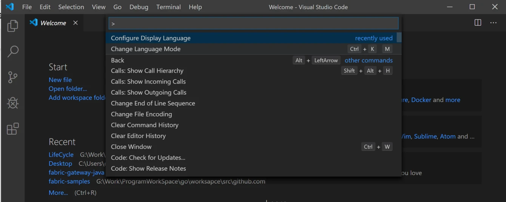This screenshot has height=202, width=506.
Task: Open the LifeCycle recent project link
Action: tap(61, 155)
